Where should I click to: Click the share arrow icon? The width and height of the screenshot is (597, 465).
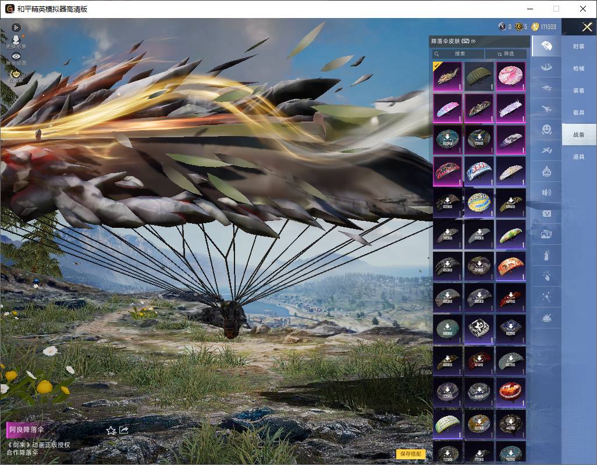[x=124, y=430]
